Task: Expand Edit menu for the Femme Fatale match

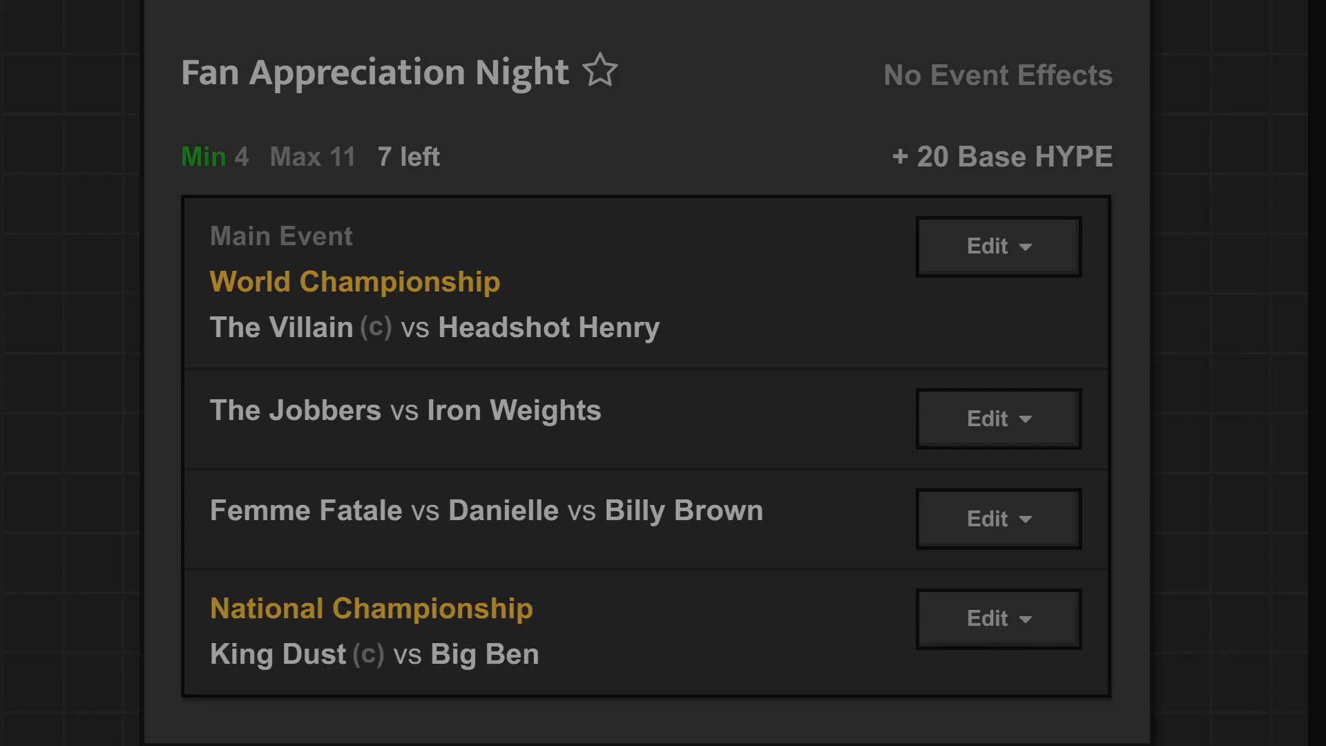Action: [x=998, y=519]
